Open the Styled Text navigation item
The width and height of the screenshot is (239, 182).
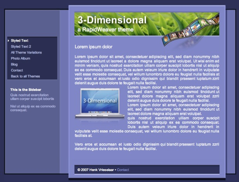click(x=20, y=40)
